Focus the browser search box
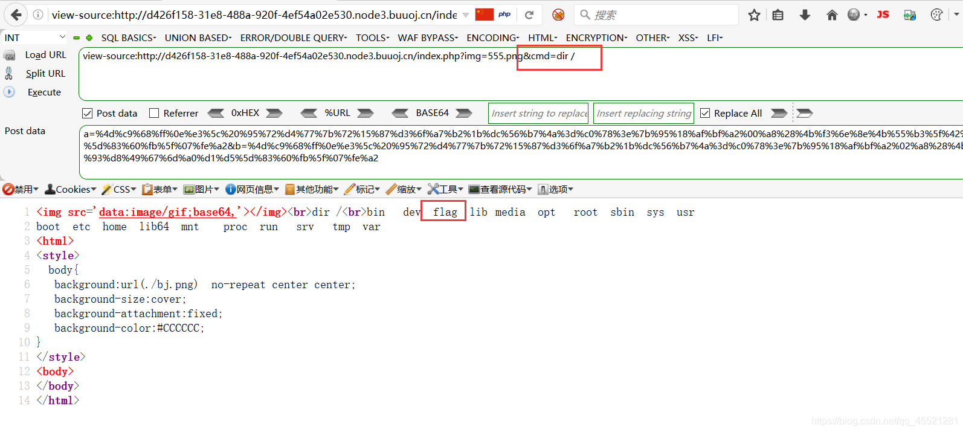This screenshot has height=432, width=963. click(657, 15)
